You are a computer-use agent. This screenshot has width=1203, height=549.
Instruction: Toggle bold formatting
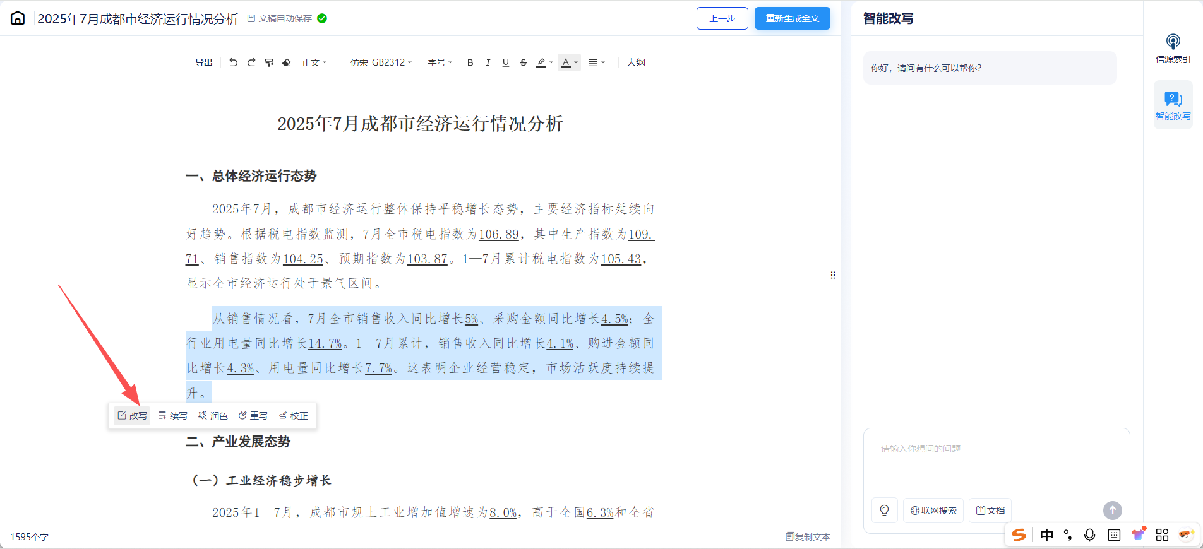[470, 62]
